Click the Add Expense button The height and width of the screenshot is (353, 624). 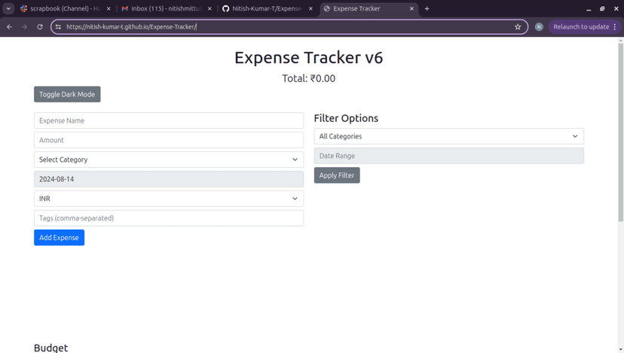(59, 237)
